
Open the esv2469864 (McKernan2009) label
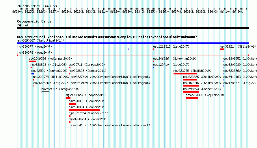(x=175, y=59)
